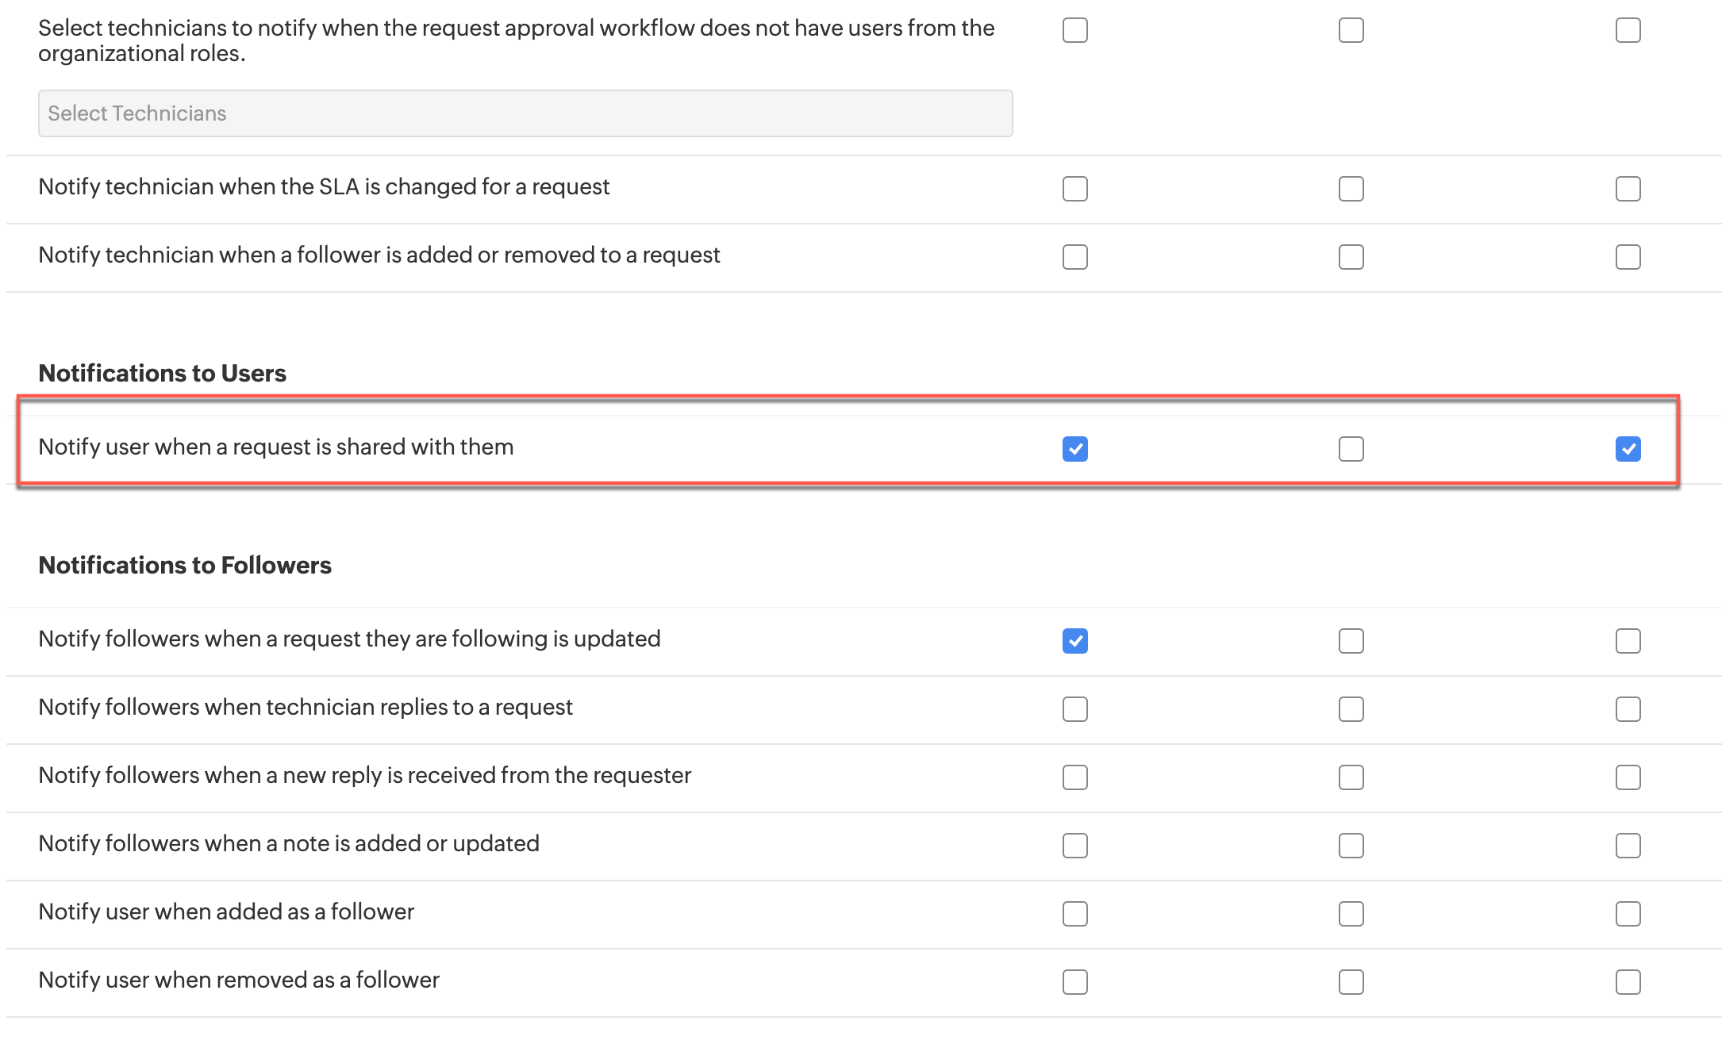Check first box for follower added or removed
1722x1063 pixels.
tap(1074, 257)
